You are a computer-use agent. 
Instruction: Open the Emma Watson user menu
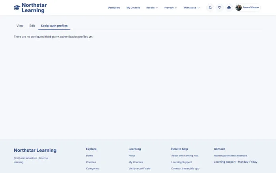[248, 8]
